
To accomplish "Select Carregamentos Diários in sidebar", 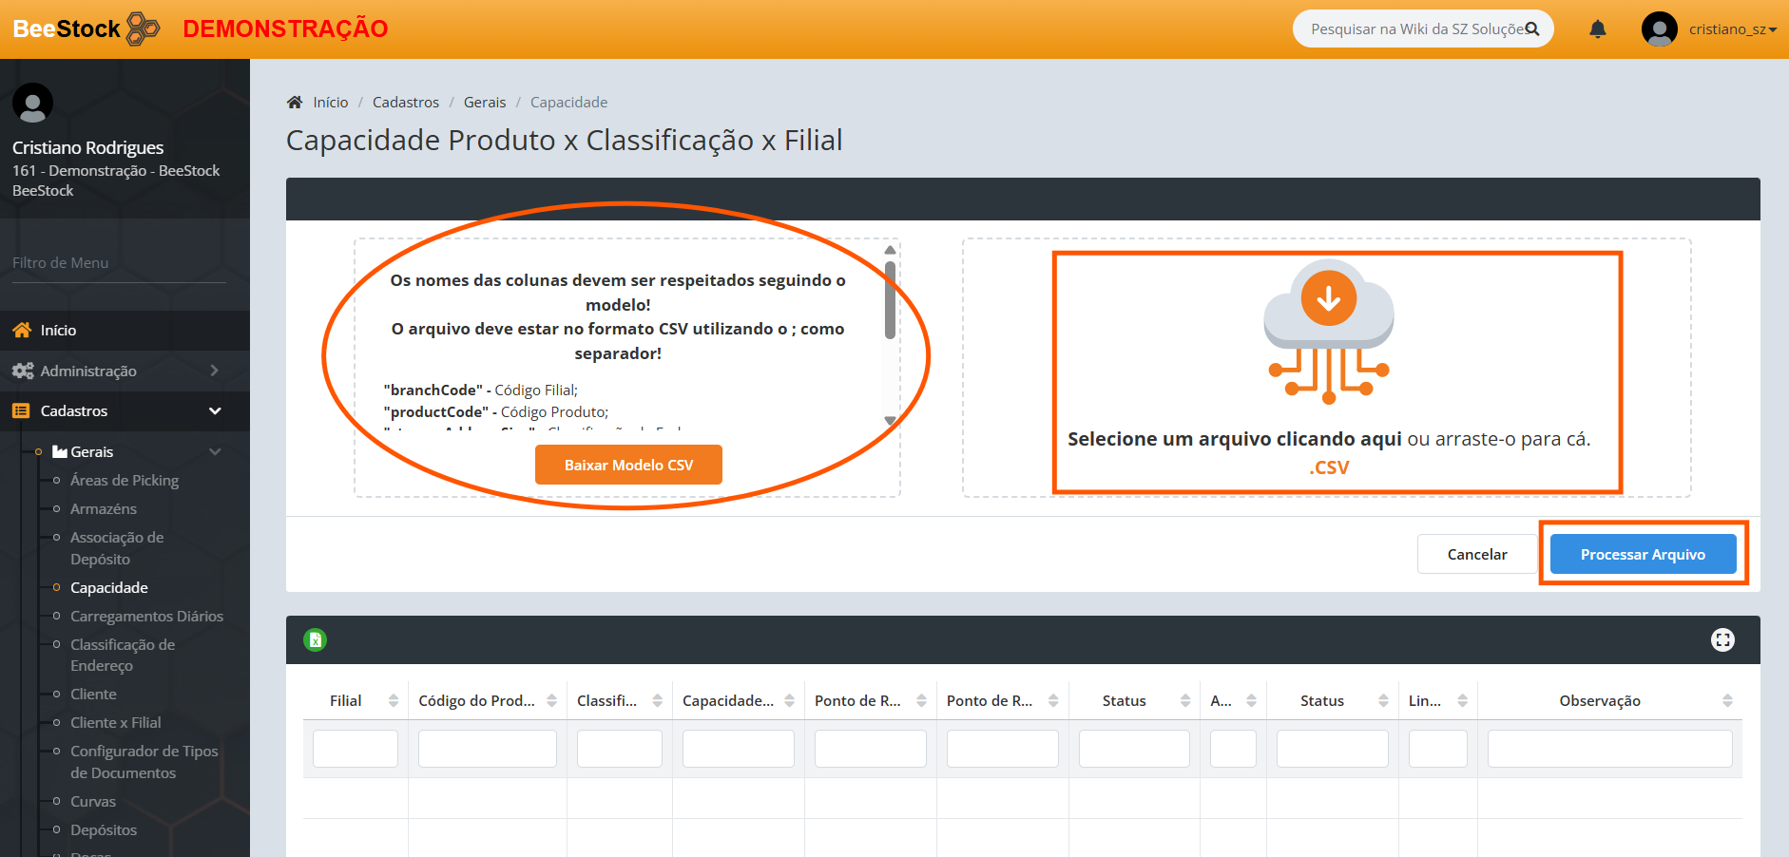I will pos(146,617).
